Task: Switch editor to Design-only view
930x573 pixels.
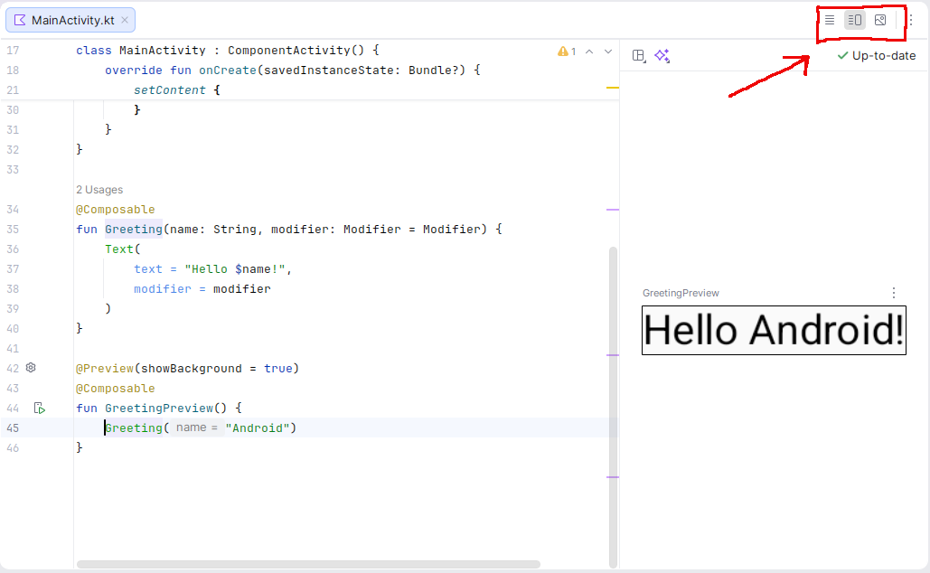Action: pyautogui.click(x=880, y=20)
